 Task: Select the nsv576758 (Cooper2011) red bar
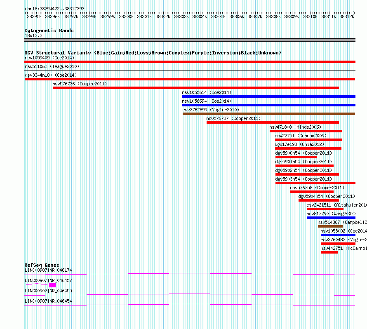(x=312, y=192)
